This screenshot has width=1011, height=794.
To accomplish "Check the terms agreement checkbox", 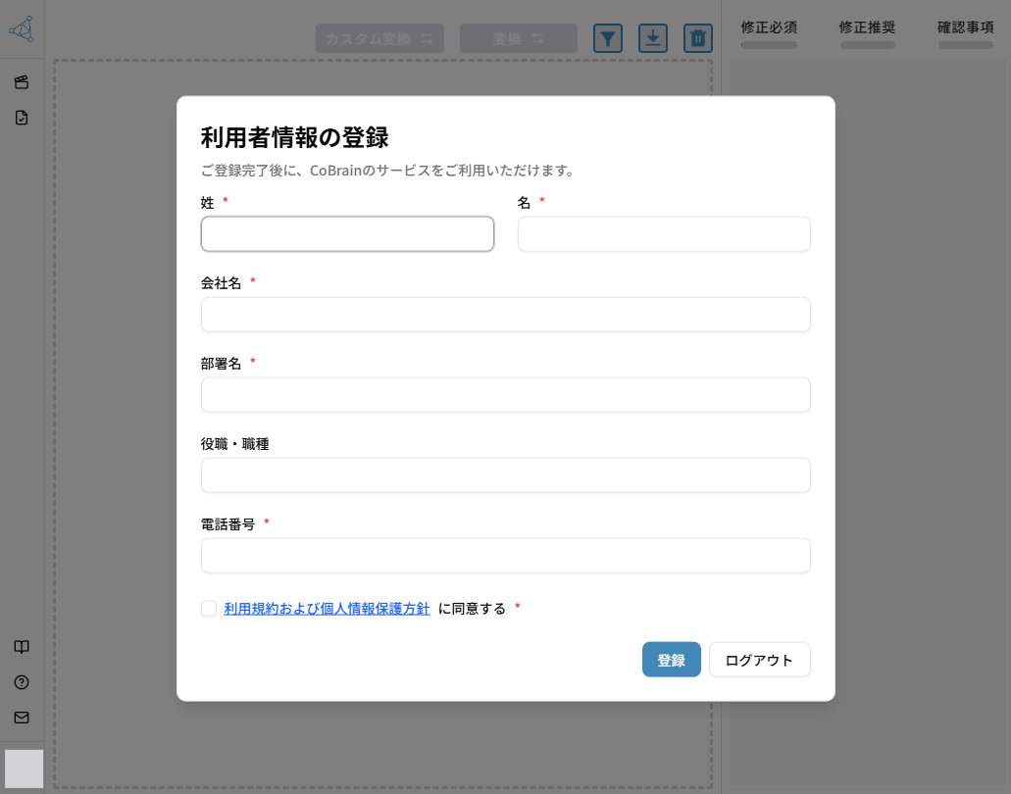I will pos(209,609).
